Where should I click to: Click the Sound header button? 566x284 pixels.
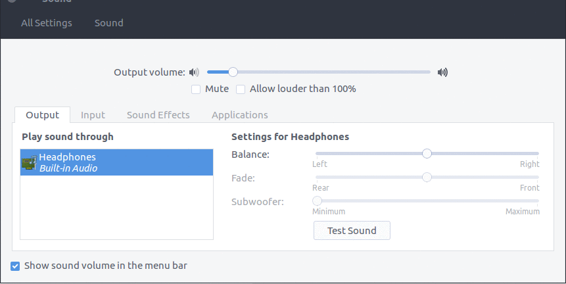click(109, 23)
